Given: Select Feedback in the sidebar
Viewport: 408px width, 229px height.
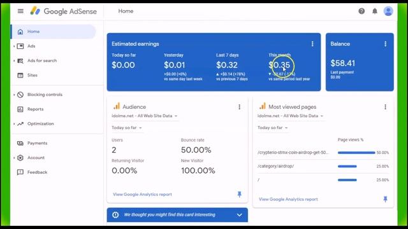Looking at the screenshot, I should pos(38,172).
